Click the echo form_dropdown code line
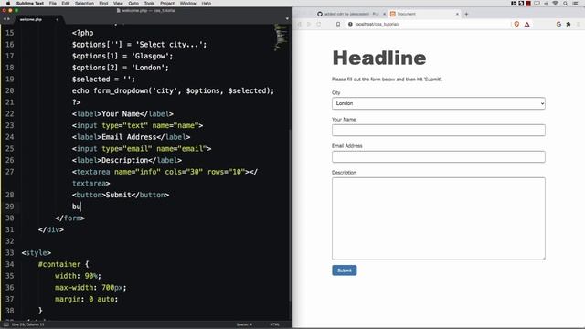The height and width of the screenshot is (329, 585). pos(173,90)
